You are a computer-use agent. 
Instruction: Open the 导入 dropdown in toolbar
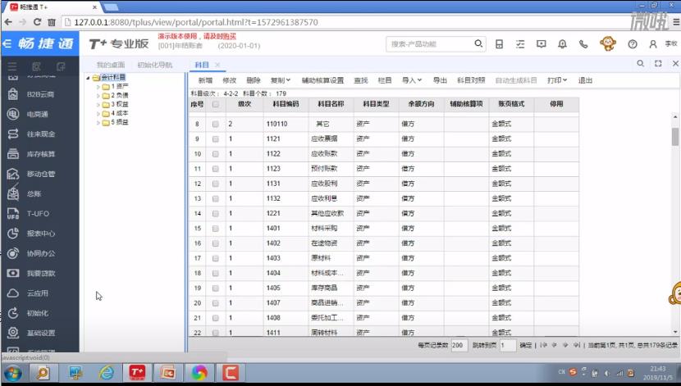[411, 80]
